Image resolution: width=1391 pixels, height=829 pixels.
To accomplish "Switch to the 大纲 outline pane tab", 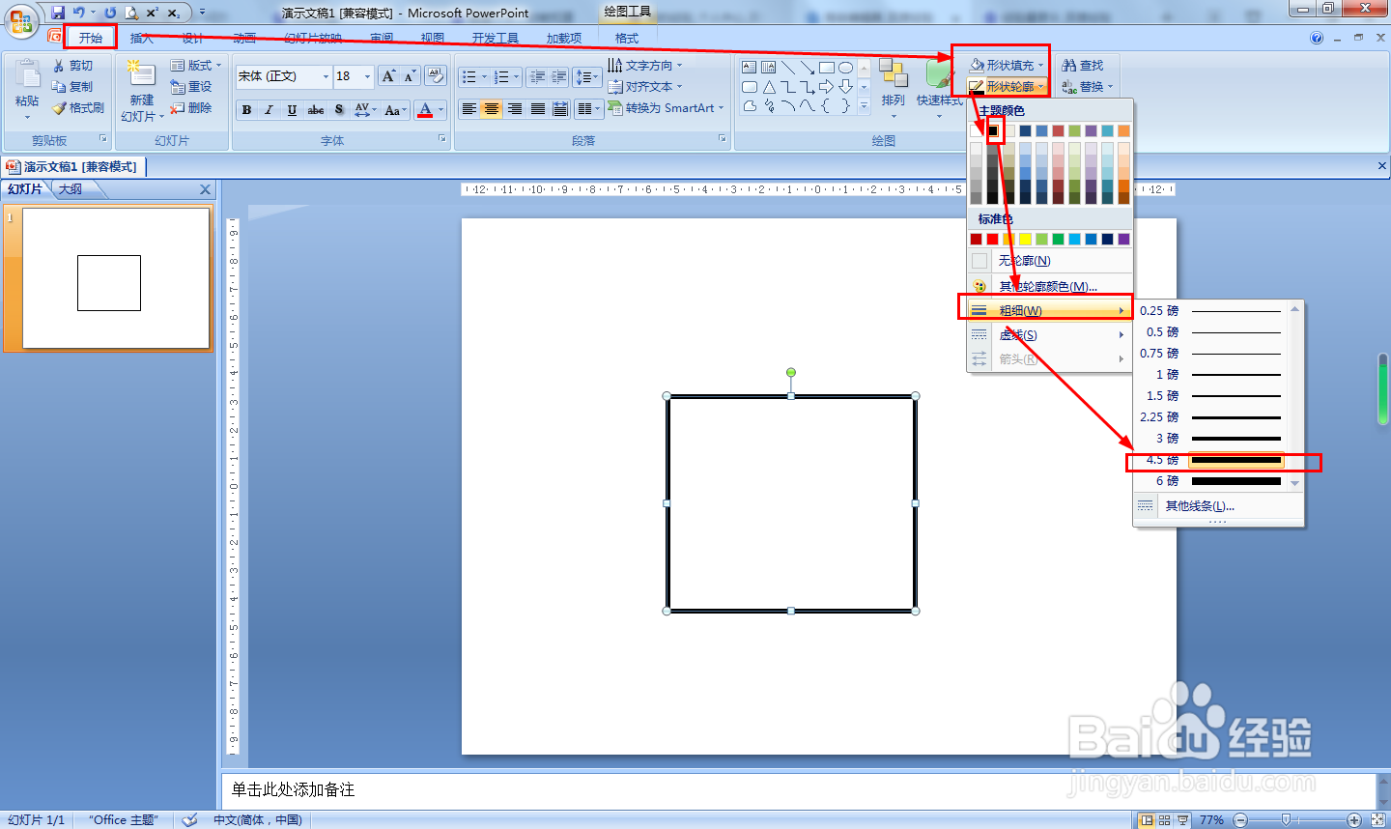I will [71, 189].
